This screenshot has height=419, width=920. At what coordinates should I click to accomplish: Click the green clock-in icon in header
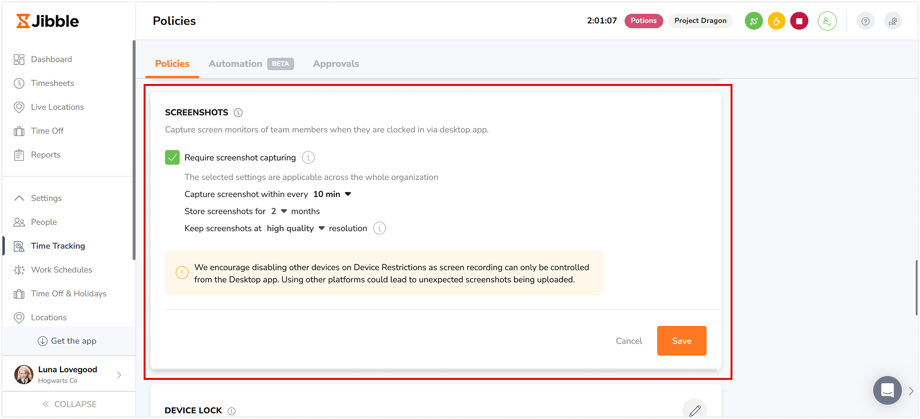coord(753,21)
